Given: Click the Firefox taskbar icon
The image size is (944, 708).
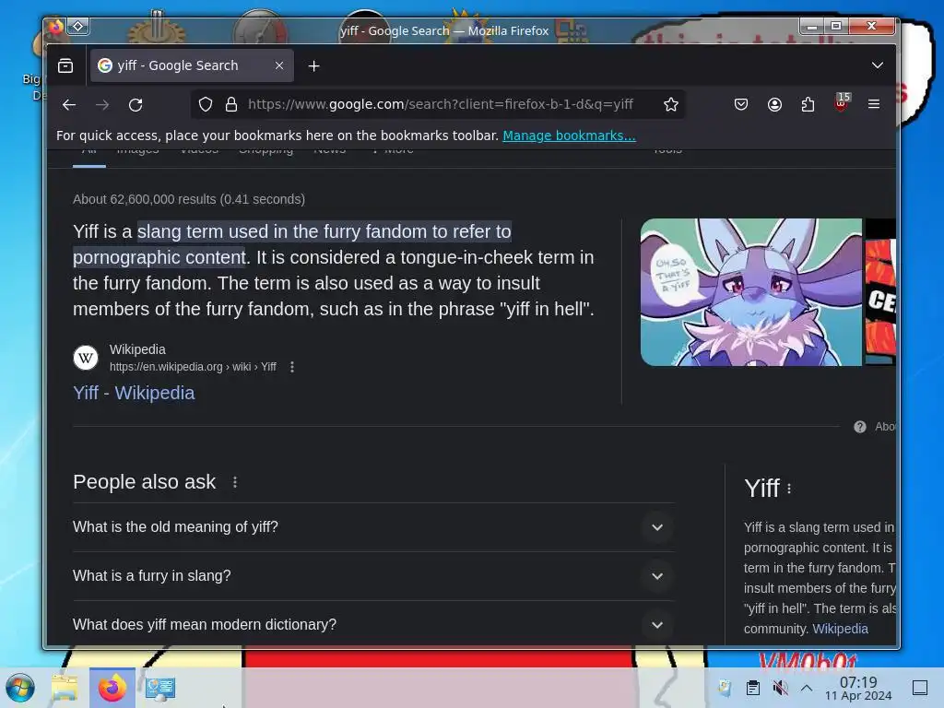Looking at the screenshot, I should pos(112,688).
